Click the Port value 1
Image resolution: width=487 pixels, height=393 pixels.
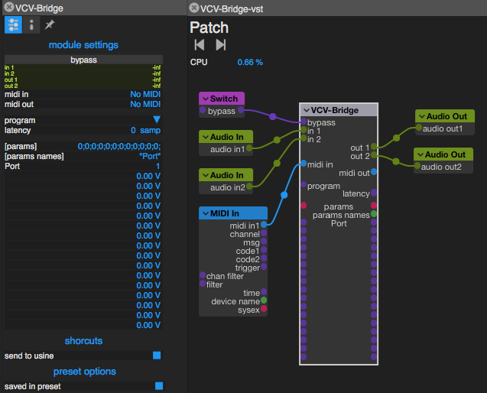click(x=157, y=166)
